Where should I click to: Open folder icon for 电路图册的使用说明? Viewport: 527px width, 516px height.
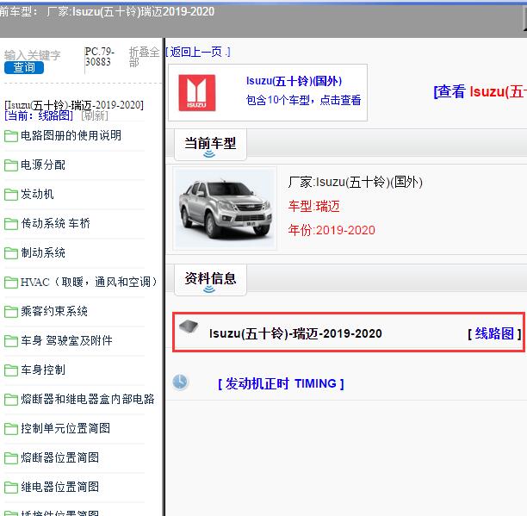(10, 136)
